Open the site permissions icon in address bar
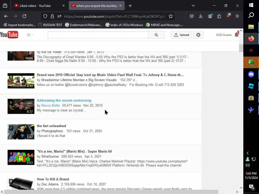 (x=59, y=16)
